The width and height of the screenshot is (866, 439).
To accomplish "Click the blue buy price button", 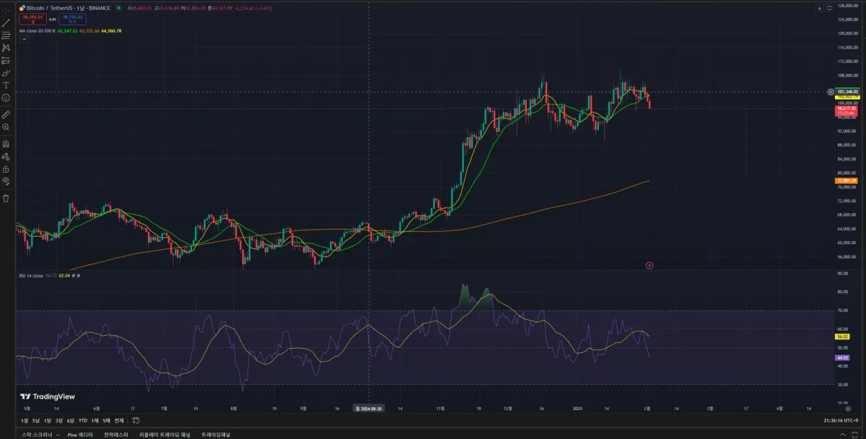I will tap(73, 19).
